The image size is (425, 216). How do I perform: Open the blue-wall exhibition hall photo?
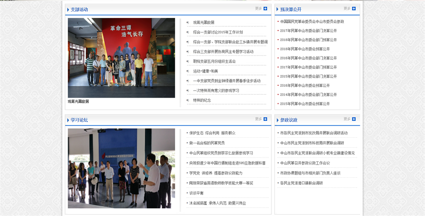pyautogui.click(x=121, y=168)
